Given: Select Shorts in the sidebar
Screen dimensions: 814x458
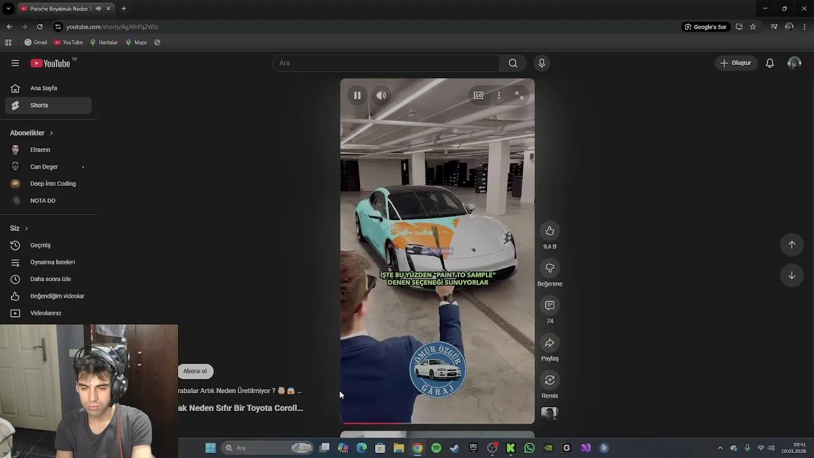Looking at the screenshot, I should pos(48,105).
